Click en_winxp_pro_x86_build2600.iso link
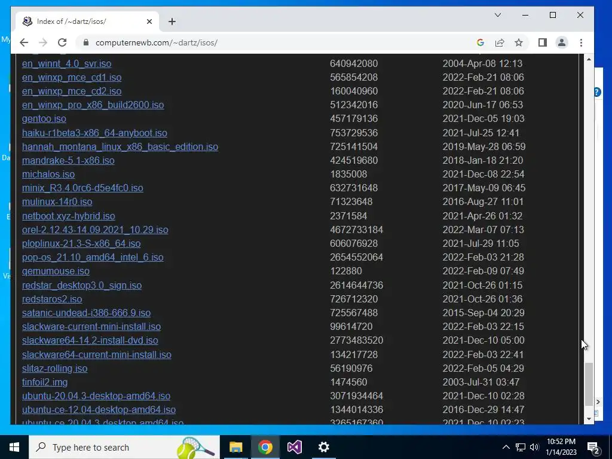 [x=93, y=105]
